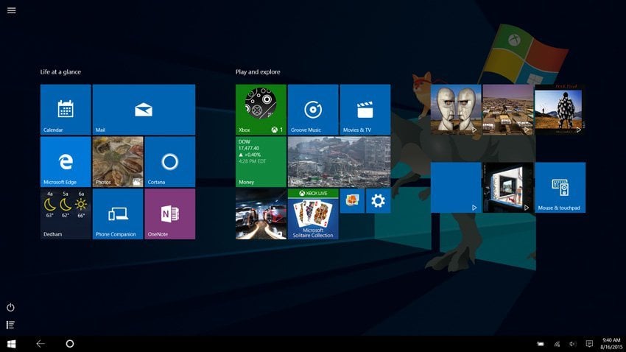Open the Cortana tile
The height and width of the screenshot is (352, 626).
[170, 161]
